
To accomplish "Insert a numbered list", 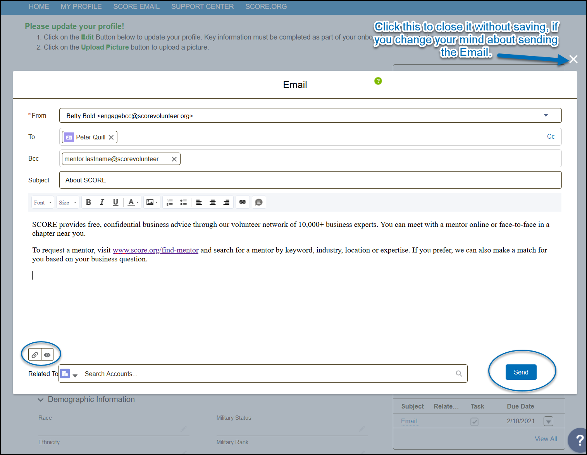I will coord(170,202).
